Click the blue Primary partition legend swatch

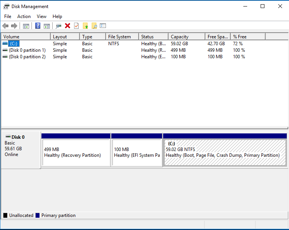tap(37, 215)
